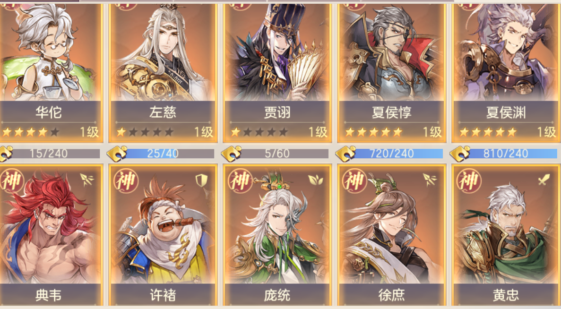Image resolution: width=561 pixels, height=309 pixels.
Task: Click the 15/240 shard progress bar
Action: click(x=54, y=154)
